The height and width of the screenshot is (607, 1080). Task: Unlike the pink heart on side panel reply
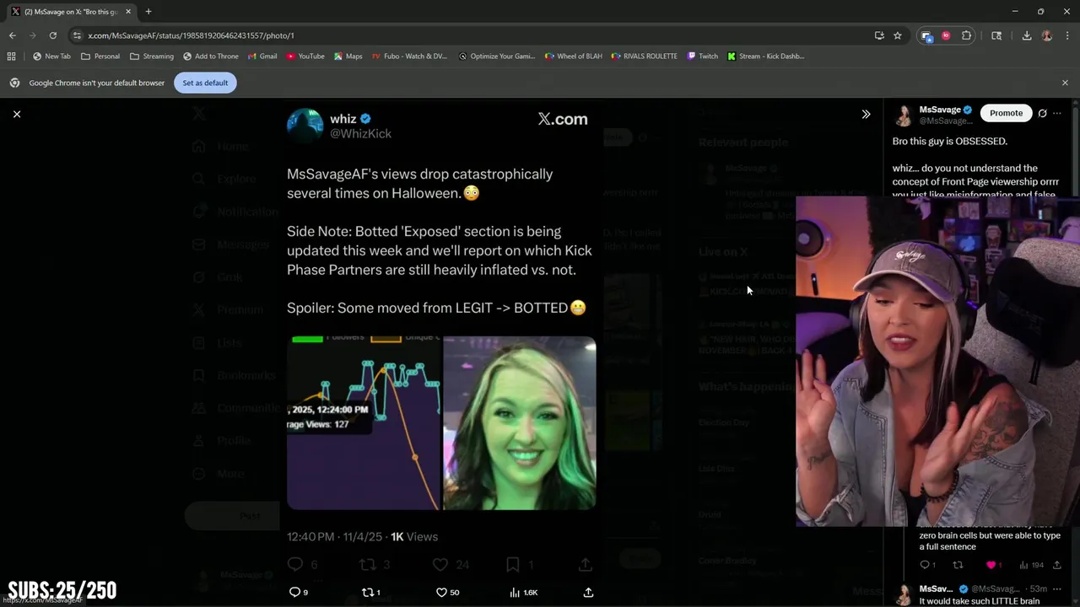991,565
